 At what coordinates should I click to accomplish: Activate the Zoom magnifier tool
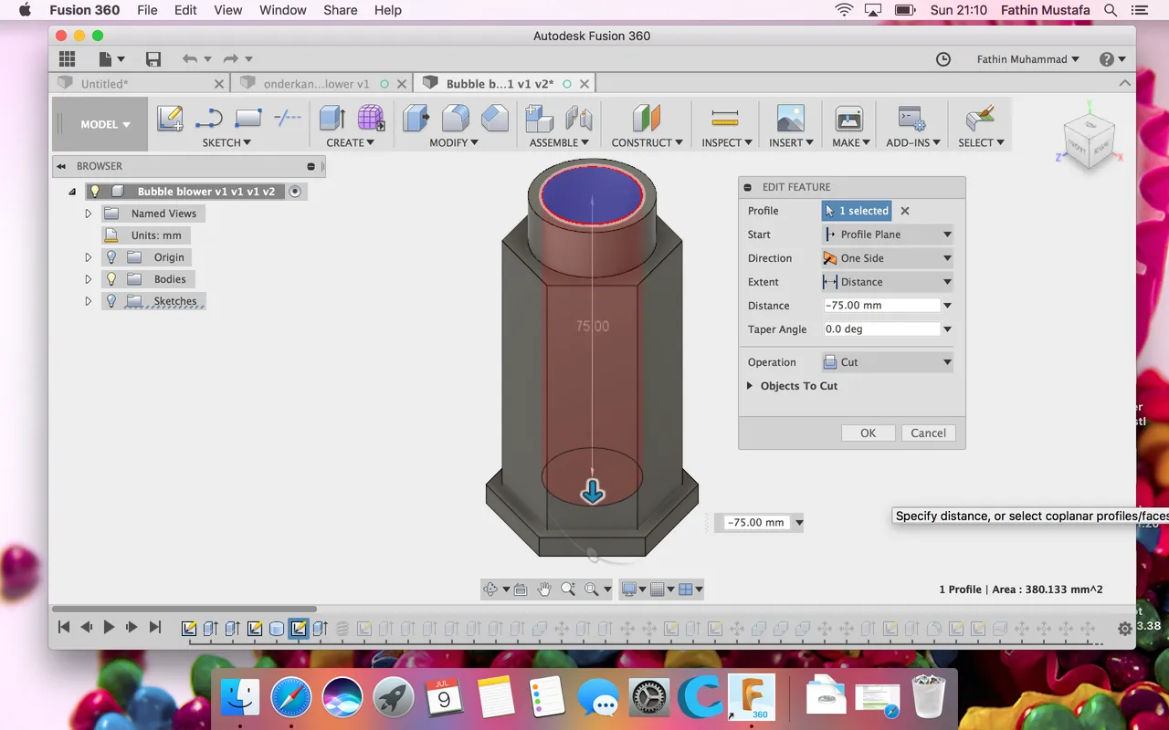pos(568,589)
